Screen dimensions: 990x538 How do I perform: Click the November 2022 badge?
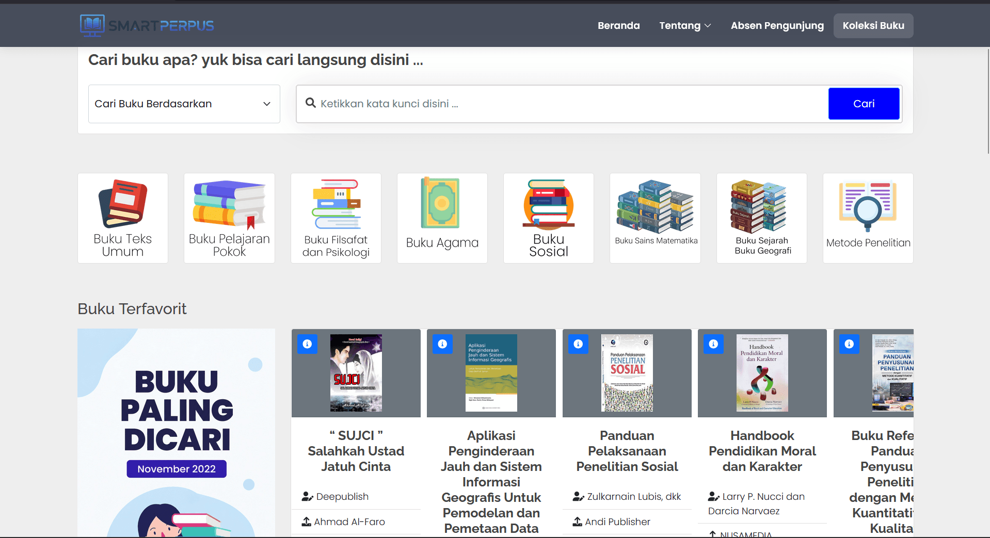[x=177, y=469]
